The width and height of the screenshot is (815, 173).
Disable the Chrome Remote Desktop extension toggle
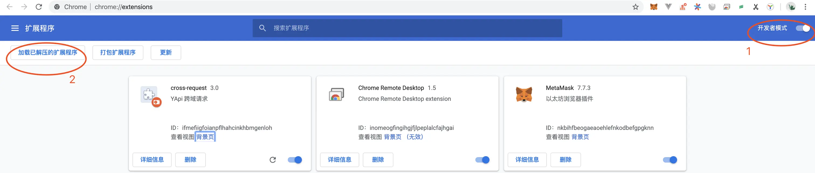(482, 160)
